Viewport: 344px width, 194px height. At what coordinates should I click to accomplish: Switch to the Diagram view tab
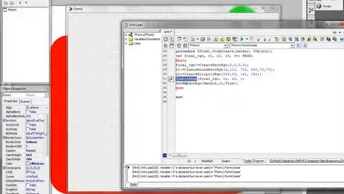click(x=259, y=161)
